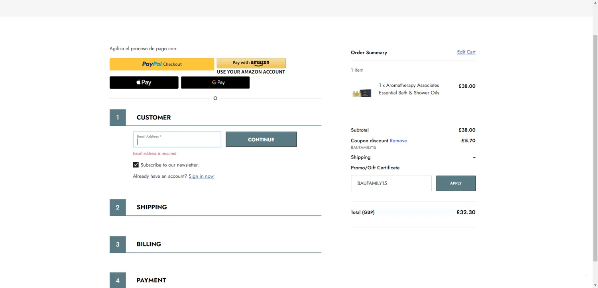Image resolution: width=598 pixels, height=288 pixels.
Task: Click the Email address is required error
Action: click(x=154, y=153)
